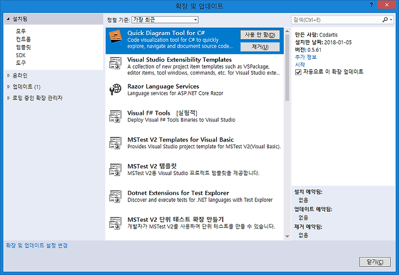Expand the 업데이트 (1) category

coord(8,86)
